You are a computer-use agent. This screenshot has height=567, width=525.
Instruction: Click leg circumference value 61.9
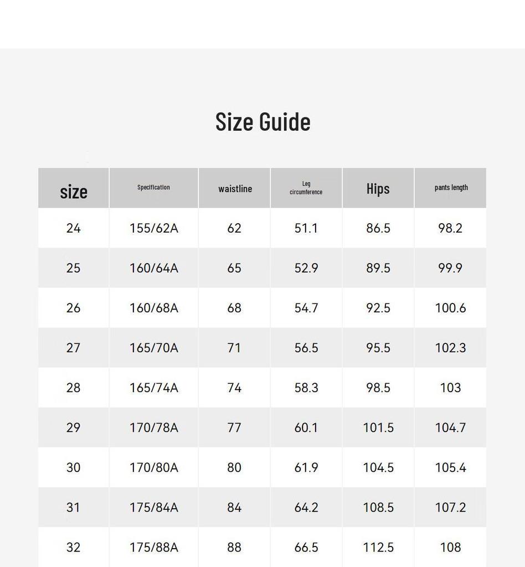click(x=306, y=467)
